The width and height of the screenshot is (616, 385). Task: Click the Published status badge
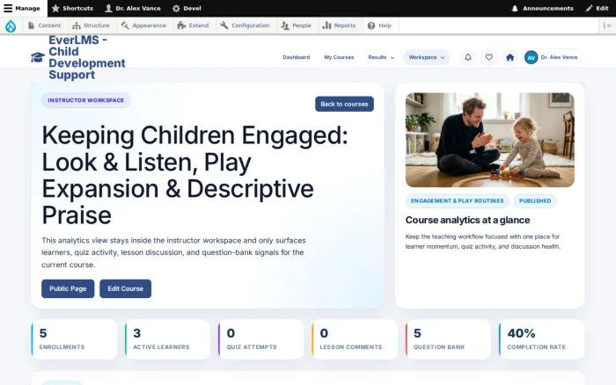click(x=535, y=201)
